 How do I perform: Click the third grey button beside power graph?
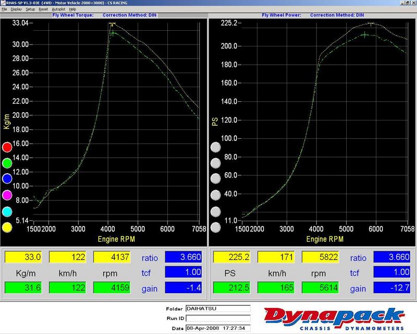(216, 178)
